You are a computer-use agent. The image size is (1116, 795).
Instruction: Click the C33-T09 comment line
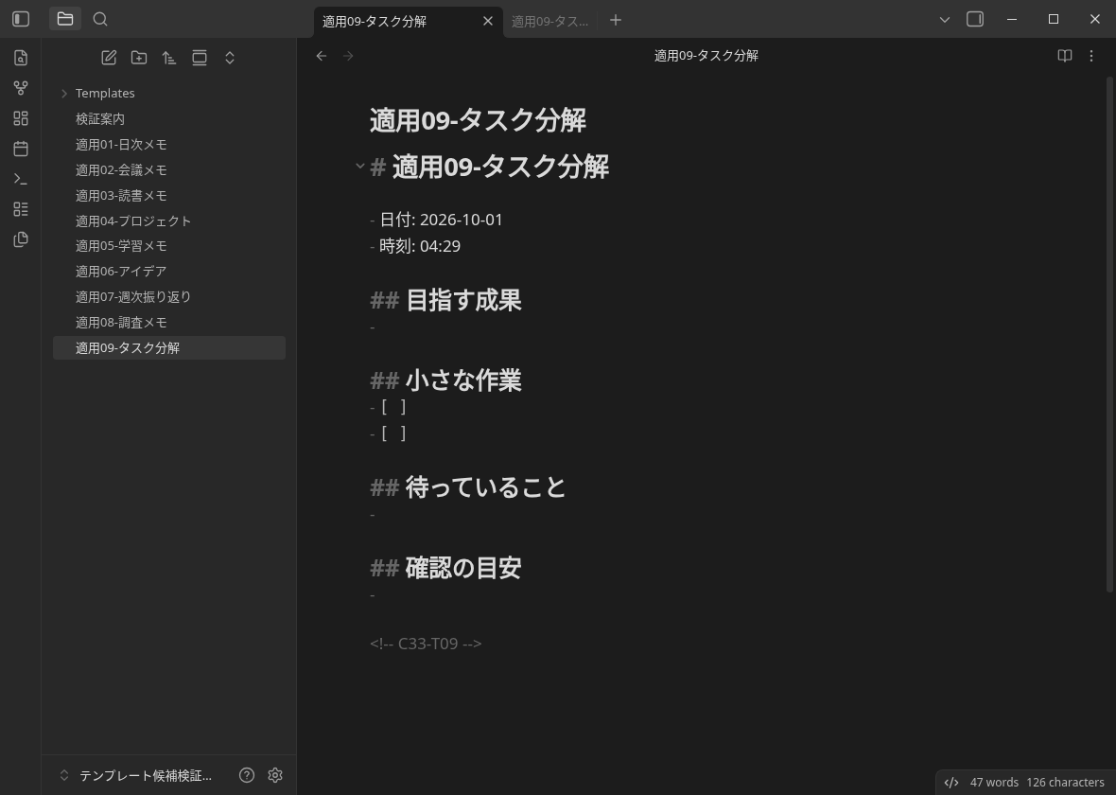(x=426, y=644)
